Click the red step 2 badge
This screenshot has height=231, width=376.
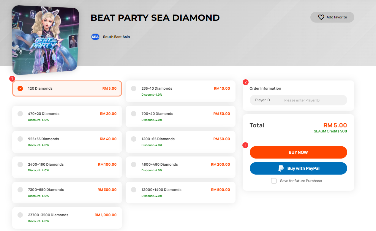pyautogui.click(x=246, y=82)
